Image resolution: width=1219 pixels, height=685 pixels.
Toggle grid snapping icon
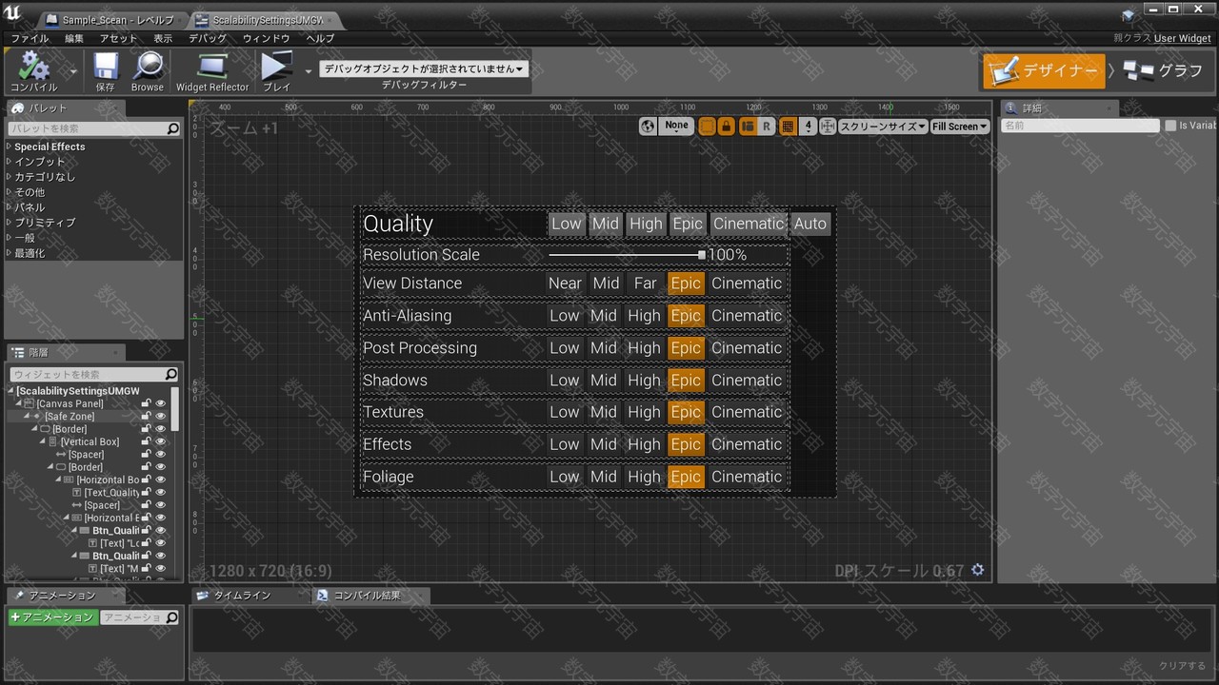(x=788, y=126)
